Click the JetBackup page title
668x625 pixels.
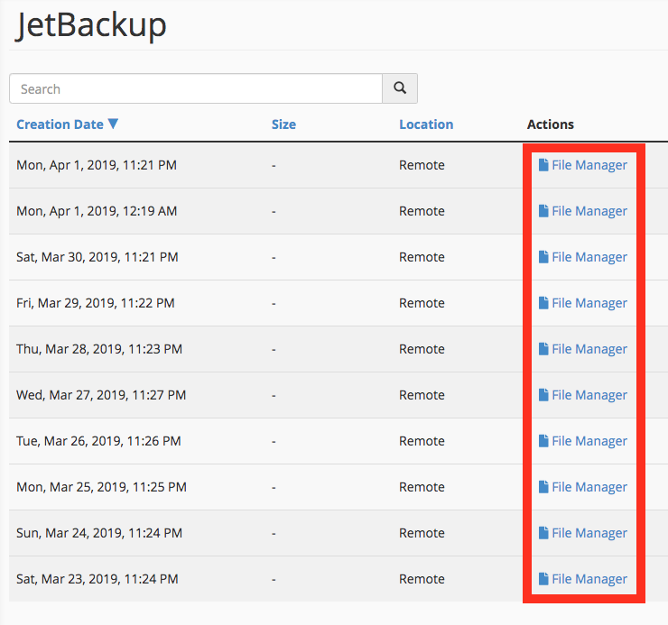[91, 25]
